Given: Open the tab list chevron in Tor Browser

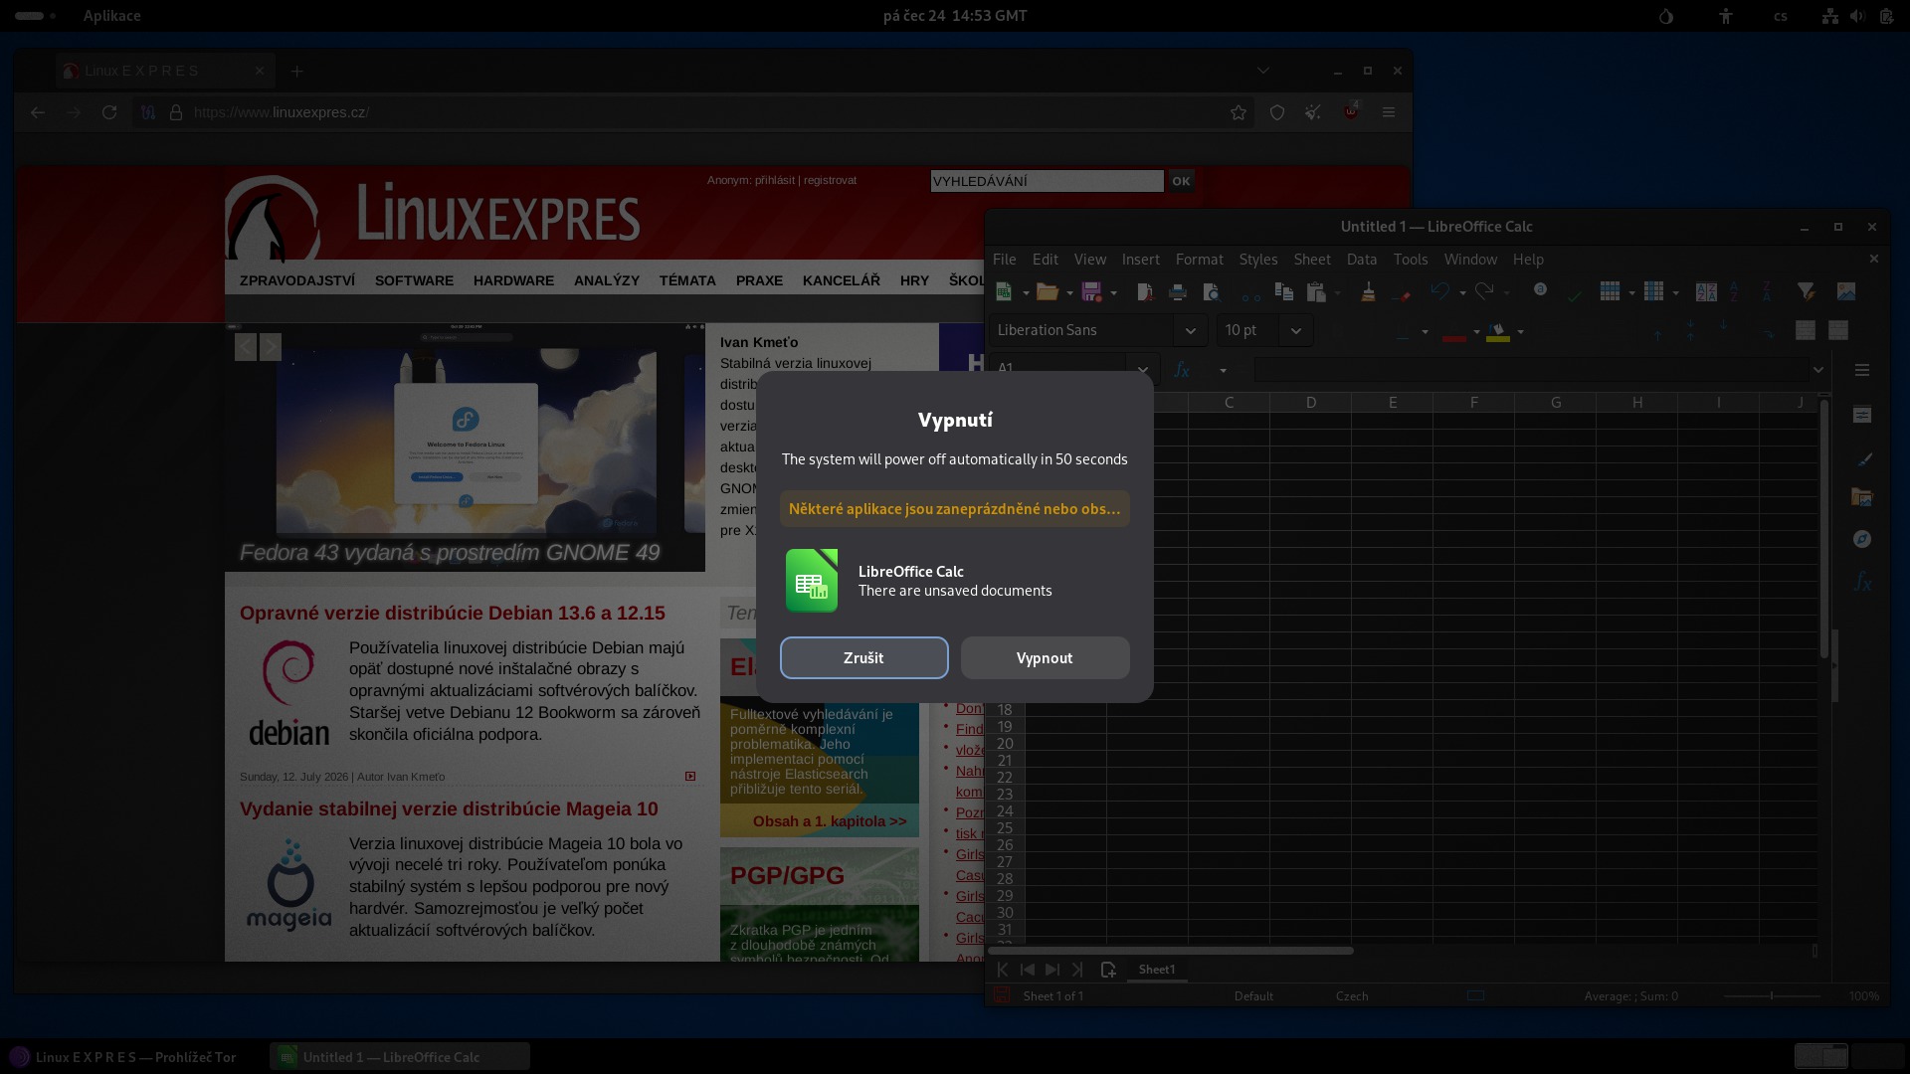Looking at the screenshot, I should 1263,71.
